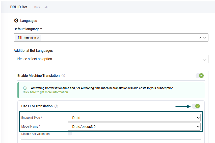This screenshot has height=143, width=215.
Task: Clear the Default language field selection
Action: pos(200,38)
